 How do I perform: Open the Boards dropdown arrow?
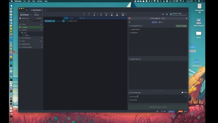[126, 14]
